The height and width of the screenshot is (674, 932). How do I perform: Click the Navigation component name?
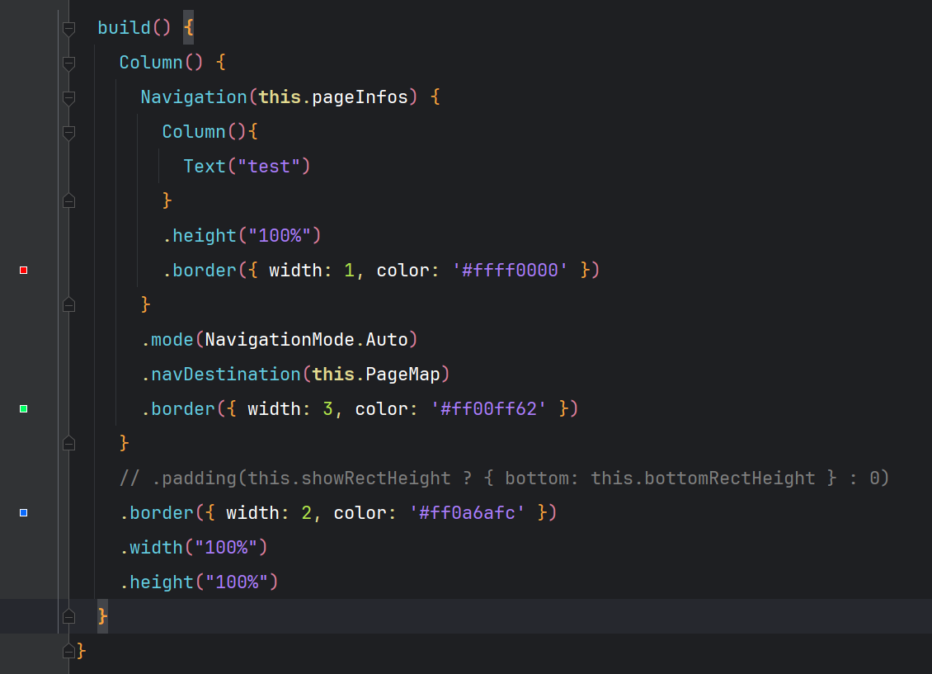click(194, 97)
